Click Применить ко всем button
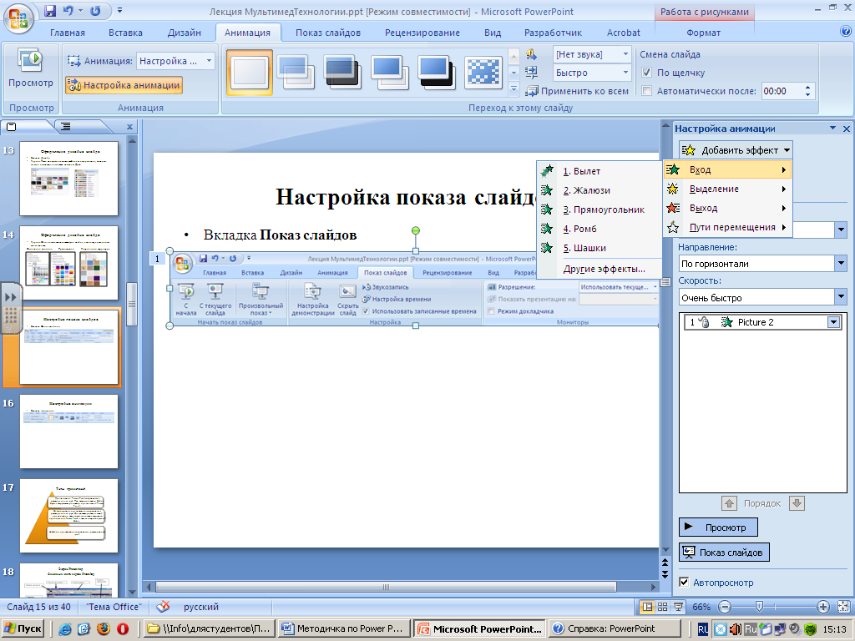 578,91
